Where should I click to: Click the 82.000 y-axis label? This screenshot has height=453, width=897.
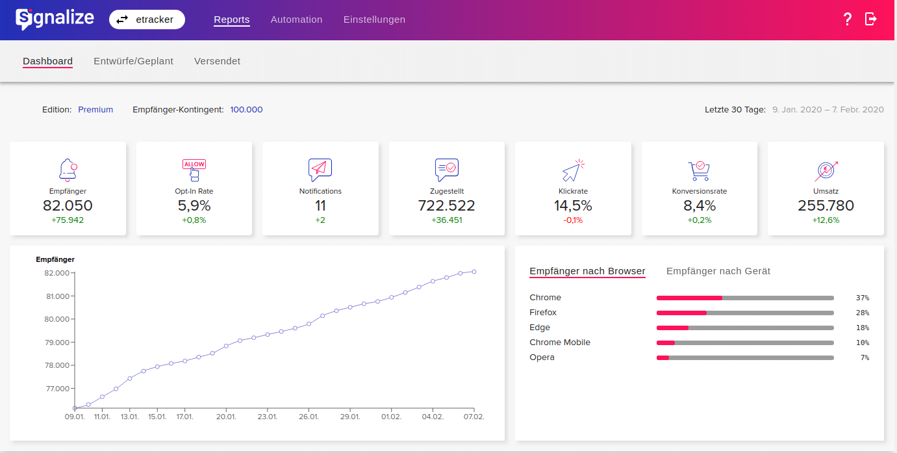57,273
